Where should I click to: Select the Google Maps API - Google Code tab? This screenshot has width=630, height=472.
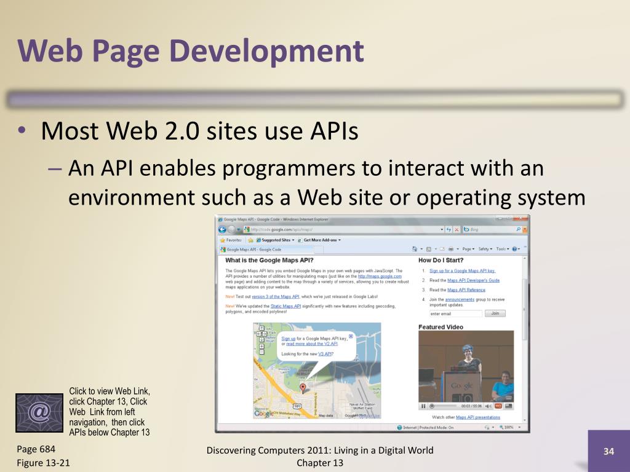(x=266, y=250)
